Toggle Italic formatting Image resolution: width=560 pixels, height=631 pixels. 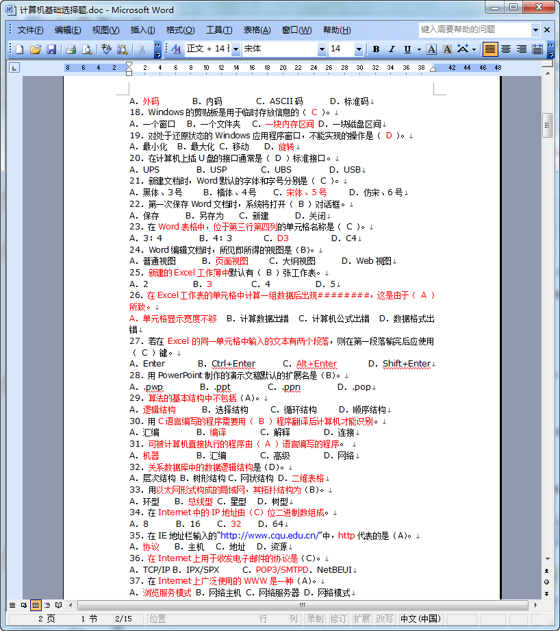click(x=392, y=49)
